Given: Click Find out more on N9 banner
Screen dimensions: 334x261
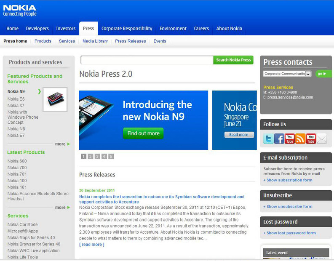Looking at the screenshot, I should click(x=143, y=133).
